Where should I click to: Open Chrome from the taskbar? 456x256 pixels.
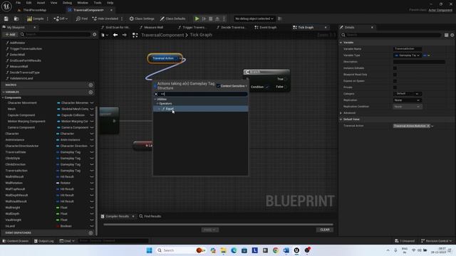[276, 250]
